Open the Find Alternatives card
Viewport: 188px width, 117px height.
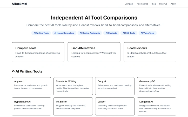(94, 52)
